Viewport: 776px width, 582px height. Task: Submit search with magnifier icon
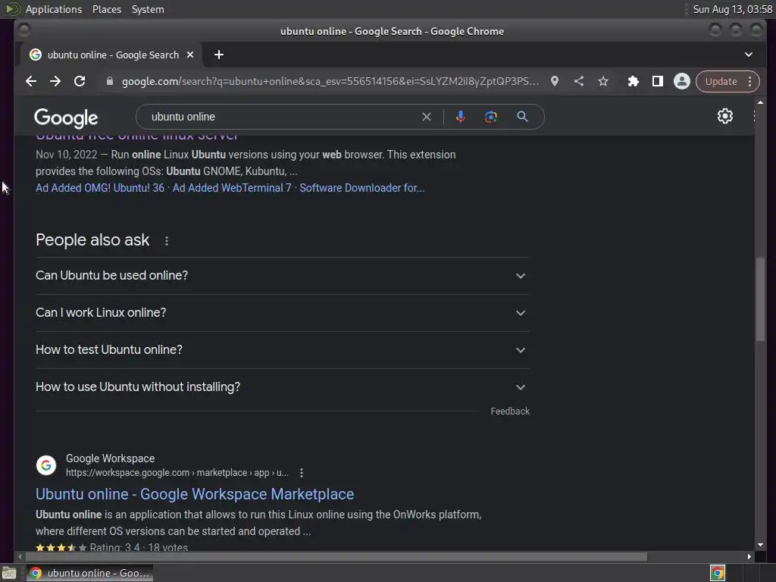click(x=523, y=117)
